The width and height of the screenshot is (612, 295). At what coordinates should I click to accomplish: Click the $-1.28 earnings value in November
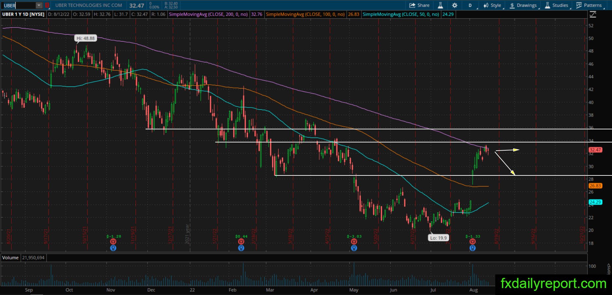click(114, 236)
